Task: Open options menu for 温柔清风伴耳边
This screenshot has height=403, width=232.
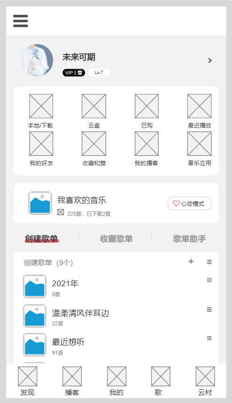Action: 209,309
